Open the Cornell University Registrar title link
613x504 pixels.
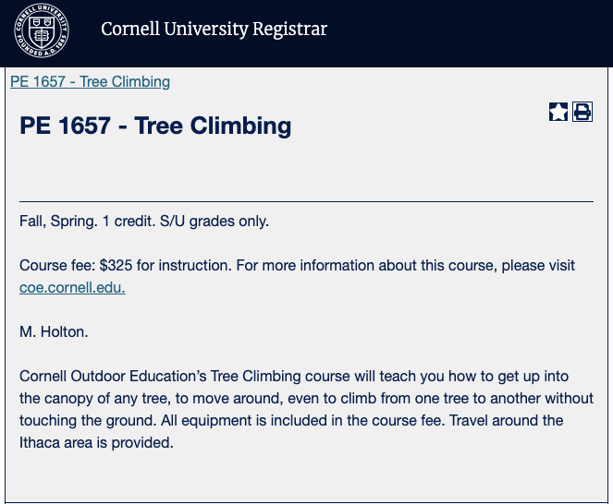coord(214,30)
